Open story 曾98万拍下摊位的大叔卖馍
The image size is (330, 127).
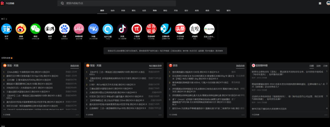click(x=269, y=109)
